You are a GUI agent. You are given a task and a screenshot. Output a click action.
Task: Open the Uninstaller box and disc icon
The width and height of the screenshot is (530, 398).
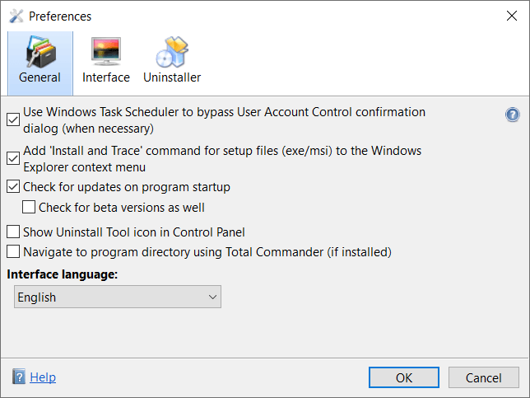point(172,51)
